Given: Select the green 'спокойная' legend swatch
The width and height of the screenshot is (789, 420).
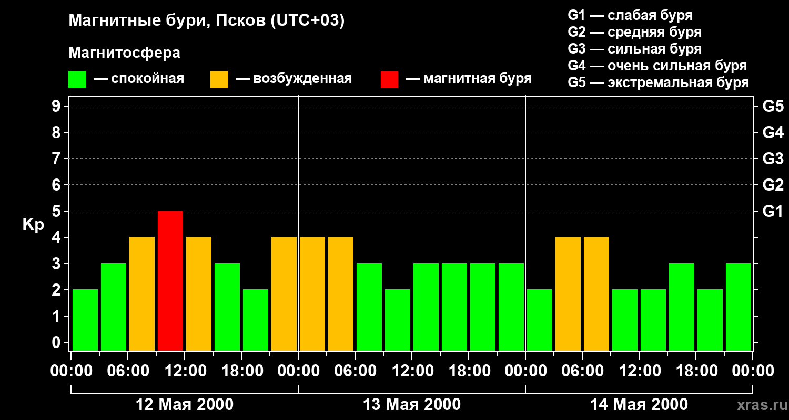Looking at the screenshot, I should (77, 79).
